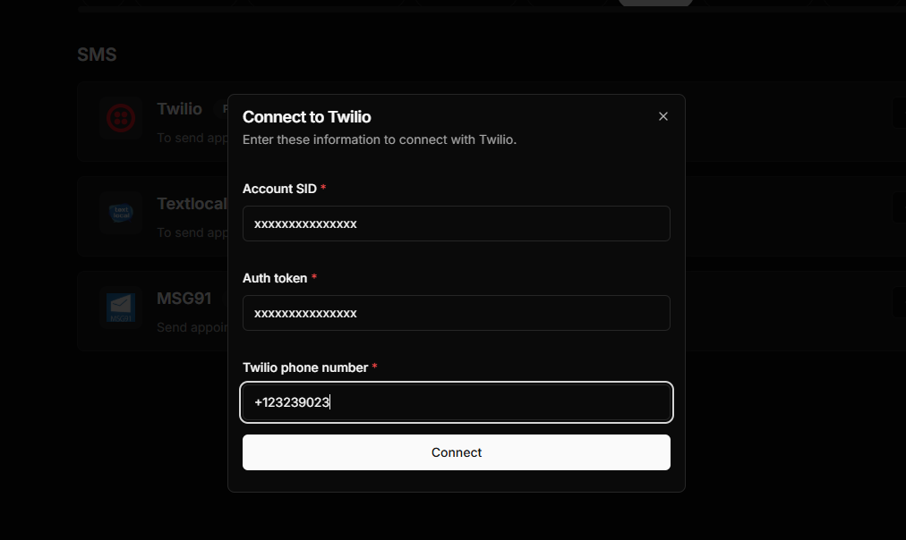
Task: Click the Twilio logo icon
Action: [x=121, y=119]
